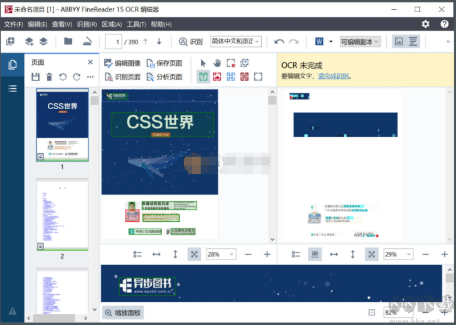Select page 2 thumbnail
456x325 pixels.
tap(62, 215)
